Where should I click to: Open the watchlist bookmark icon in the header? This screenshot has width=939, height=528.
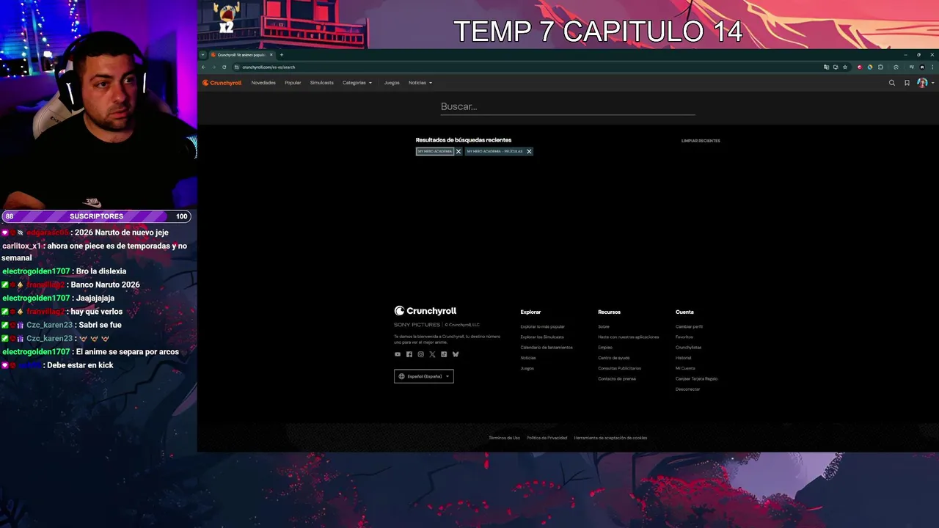click(x=907, y=83)
